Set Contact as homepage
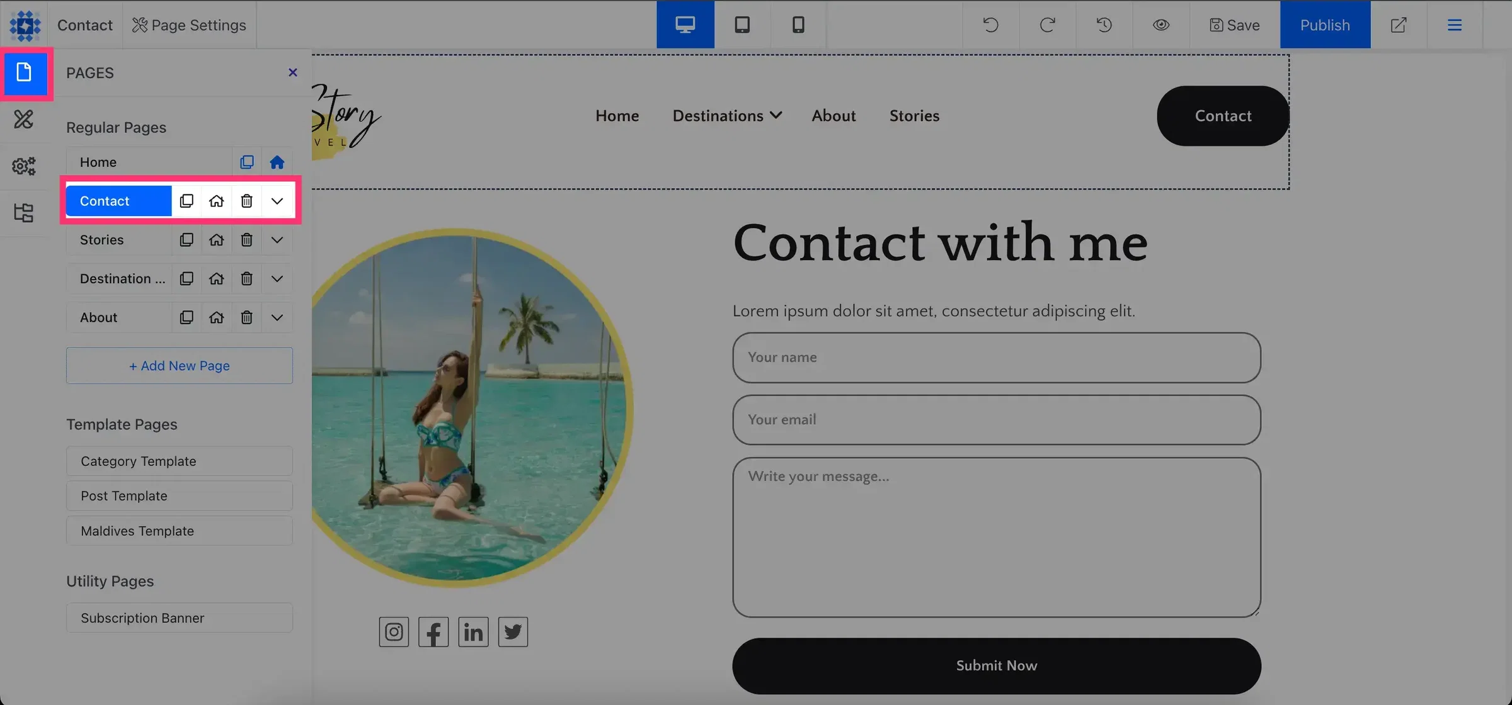Viewport: 1512px width, 705px height. tap(216, 201)
